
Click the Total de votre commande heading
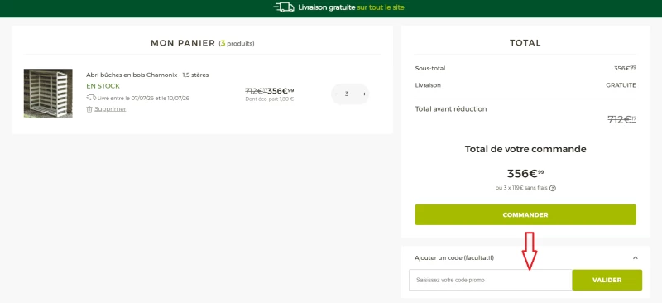525,149
